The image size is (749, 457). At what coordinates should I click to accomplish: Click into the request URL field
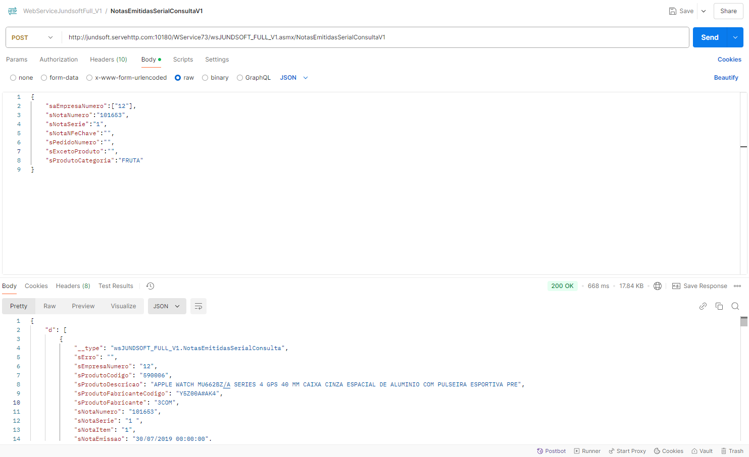pos(374,37)
